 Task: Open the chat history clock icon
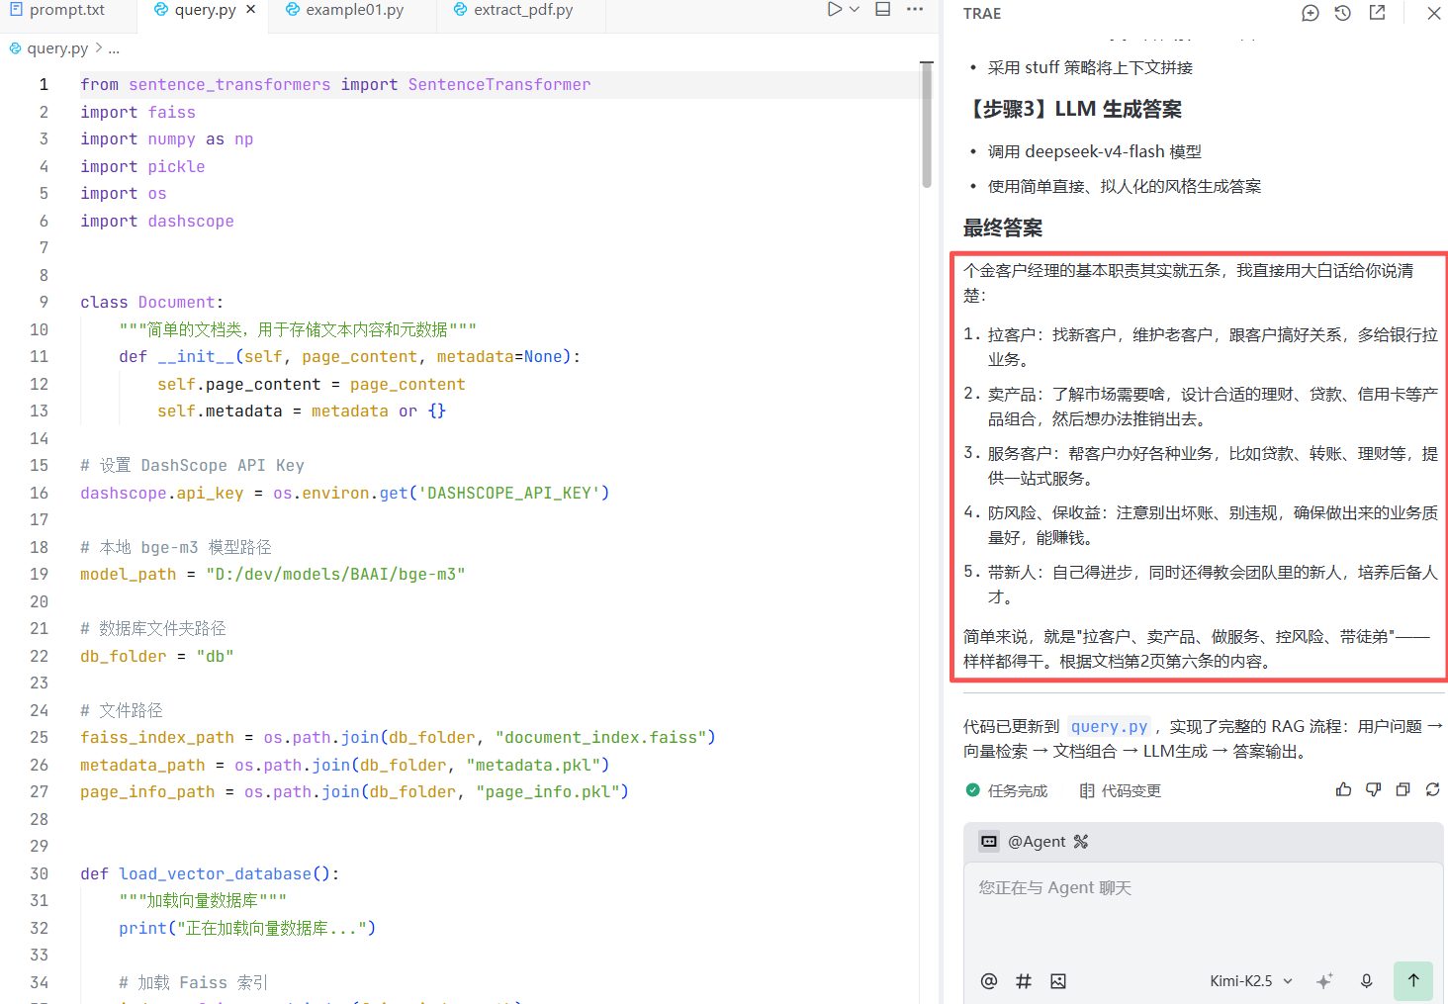[x=1343, y=13]
